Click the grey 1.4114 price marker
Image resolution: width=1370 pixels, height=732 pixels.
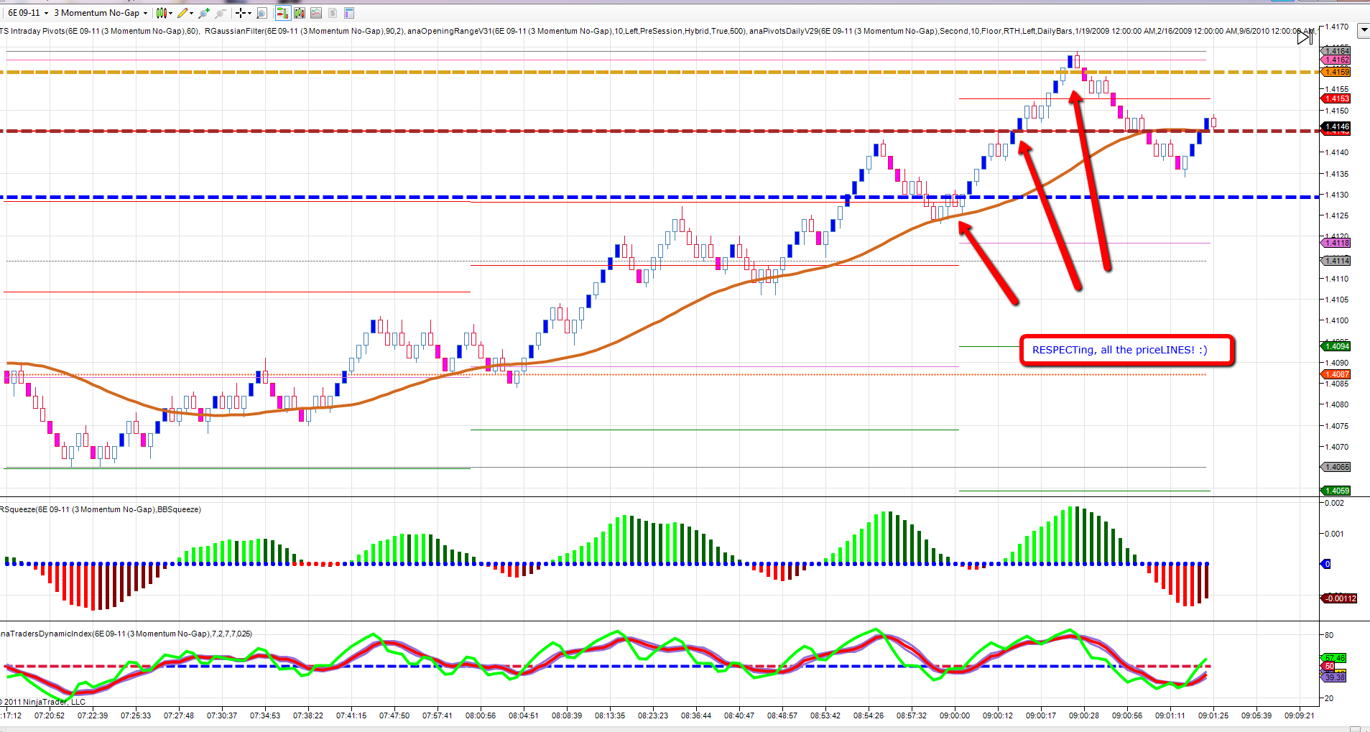click(1336, 261)
